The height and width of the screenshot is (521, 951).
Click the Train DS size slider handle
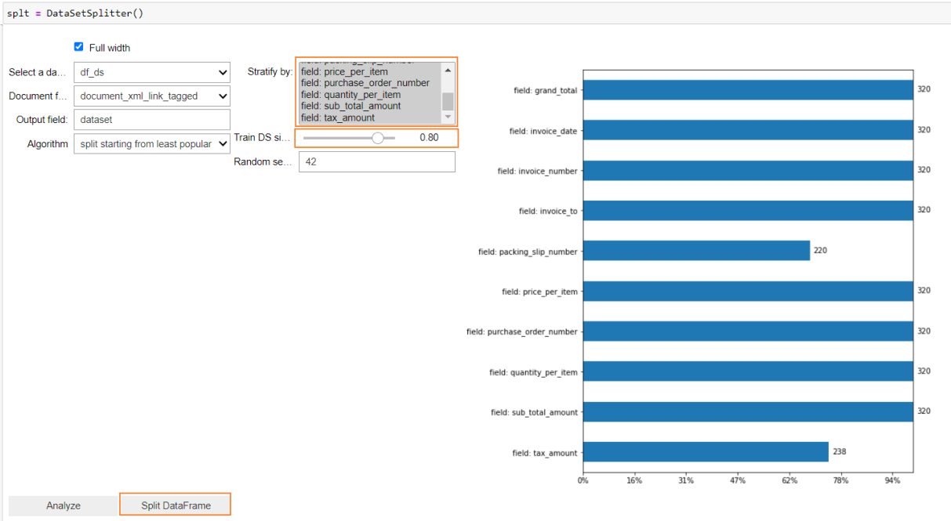click(x=378, y=138)
